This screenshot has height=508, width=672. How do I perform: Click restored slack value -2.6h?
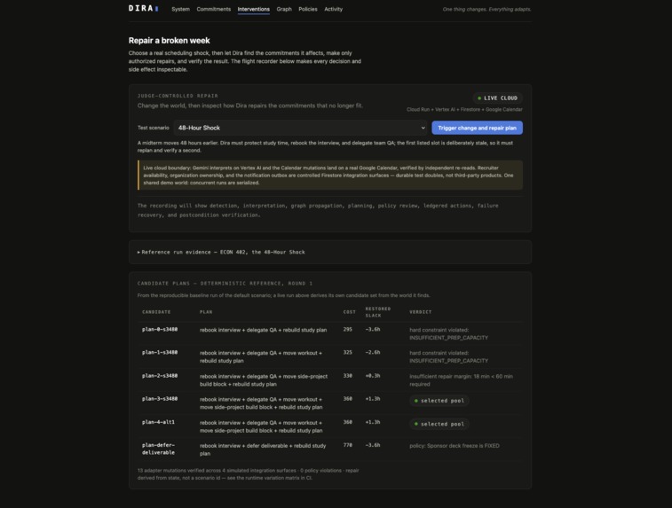pyautogui.click(x=373, y=353)
